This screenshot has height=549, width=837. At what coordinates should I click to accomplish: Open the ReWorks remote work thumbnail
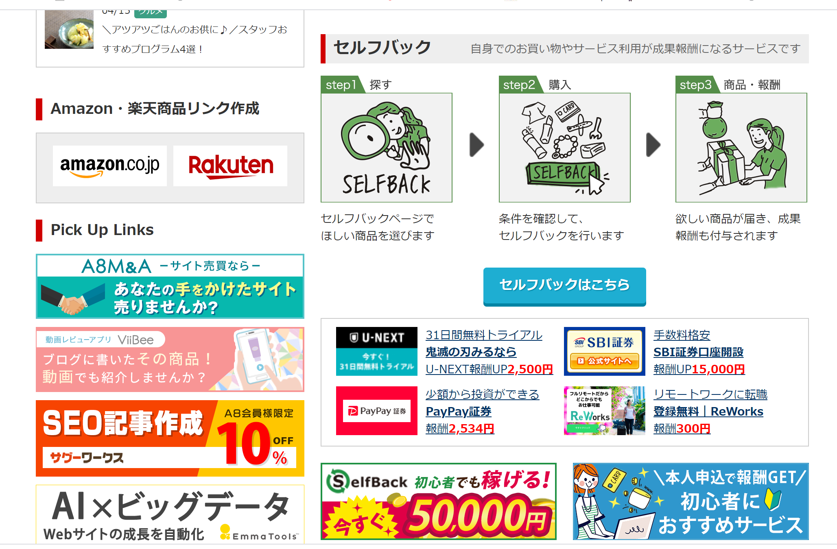point(605,411)
